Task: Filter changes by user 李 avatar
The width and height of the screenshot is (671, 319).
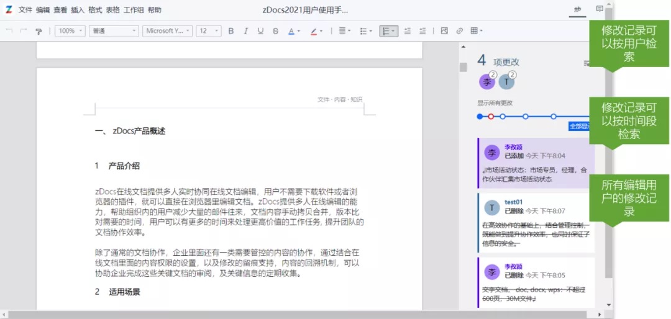Action: [x=488, y=81]
